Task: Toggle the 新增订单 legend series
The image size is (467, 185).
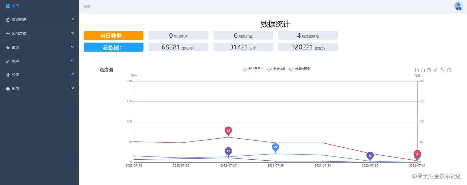Action: point(275,69)
